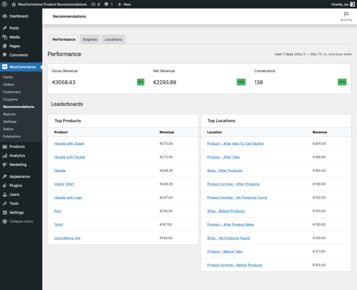Add new content via New button
Viewport: 357px width, 290px height.
pos(124,4)
